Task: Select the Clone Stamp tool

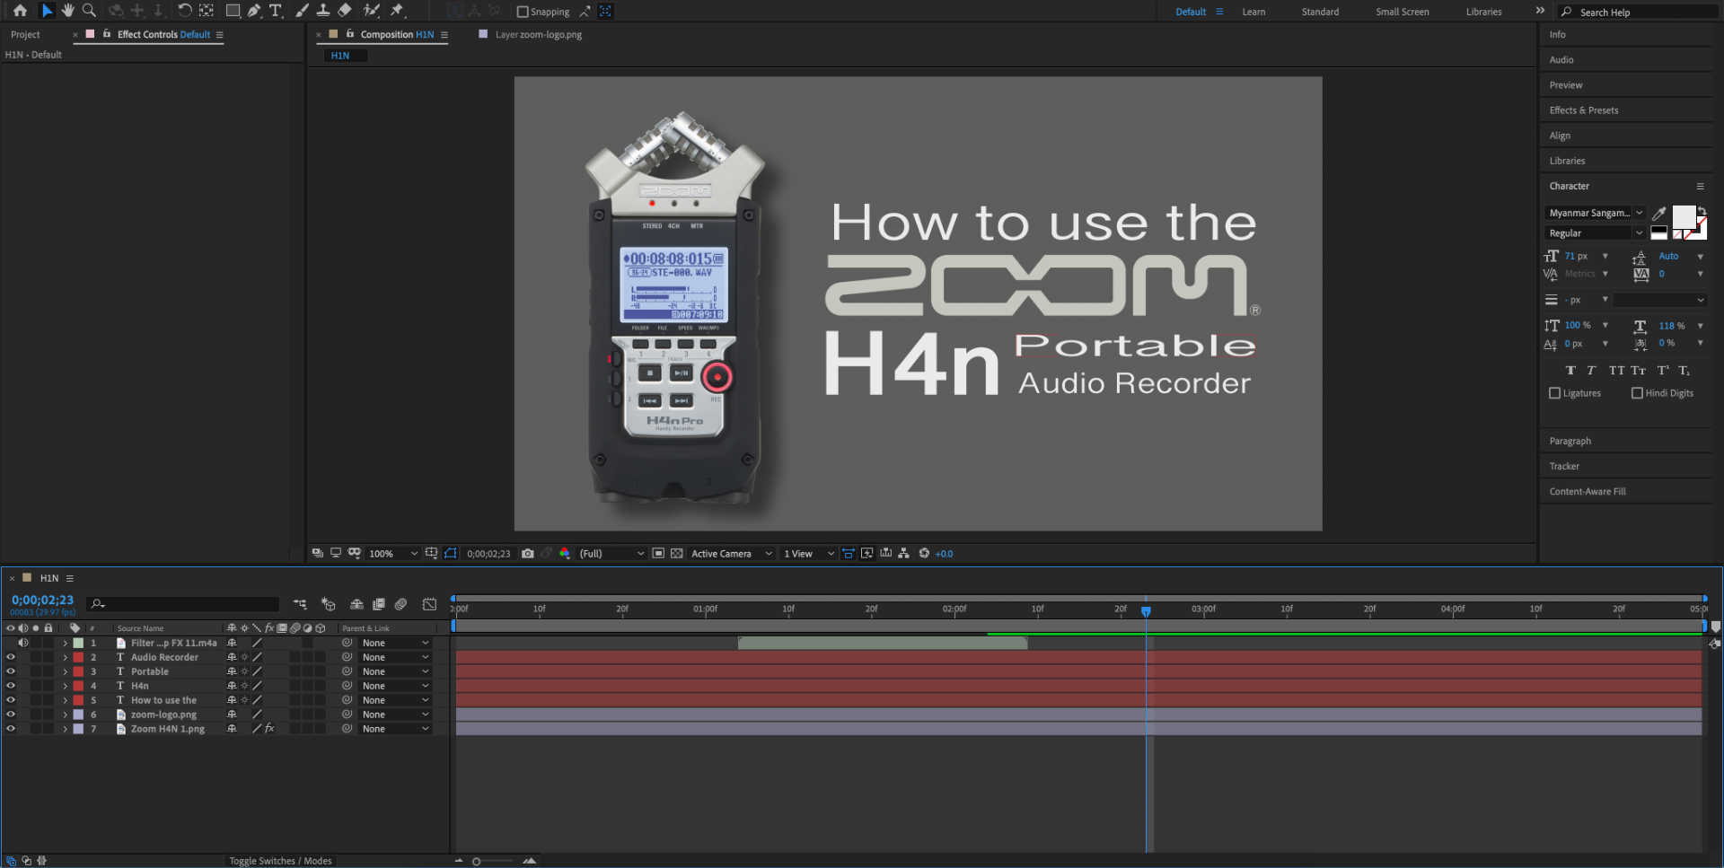Action: click(x=323, y=11)
